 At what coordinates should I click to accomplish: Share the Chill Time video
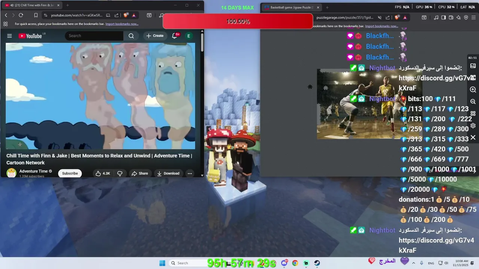coord(140,173)
